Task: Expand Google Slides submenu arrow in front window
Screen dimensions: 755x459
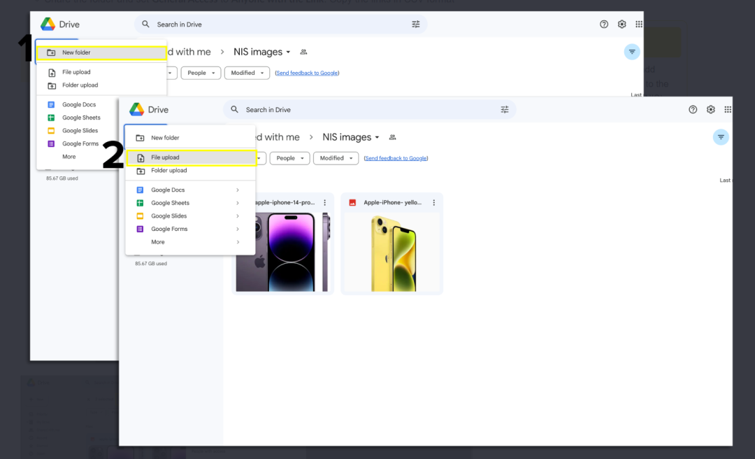Action: coord(238,216)
